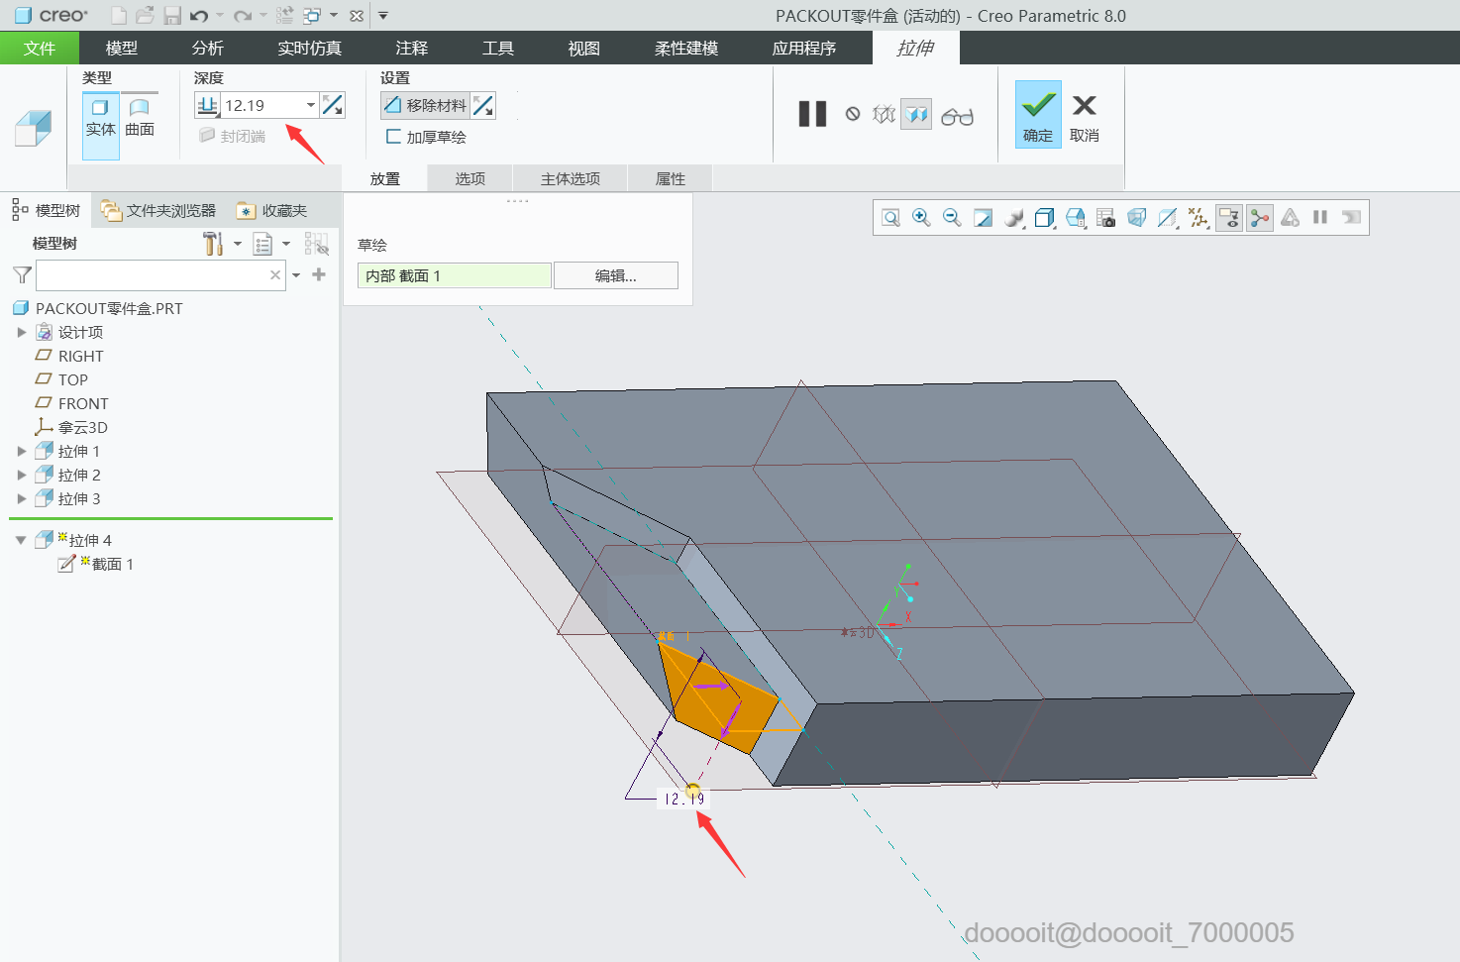Screen dimensions: 1460x962
Task: Open the customize quick access toolbar arrow
Action: click(383, 16)
